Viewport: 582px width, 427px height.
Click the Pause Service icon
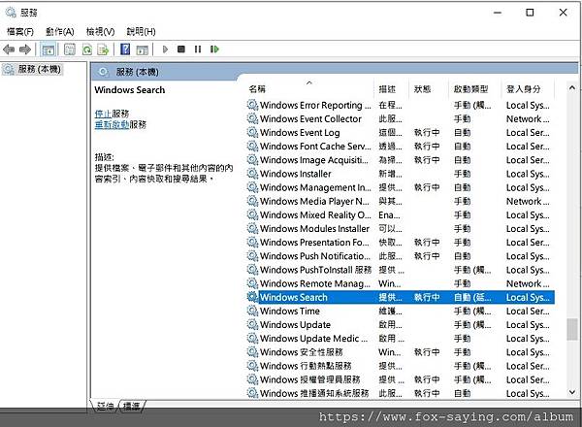point(198,49)
